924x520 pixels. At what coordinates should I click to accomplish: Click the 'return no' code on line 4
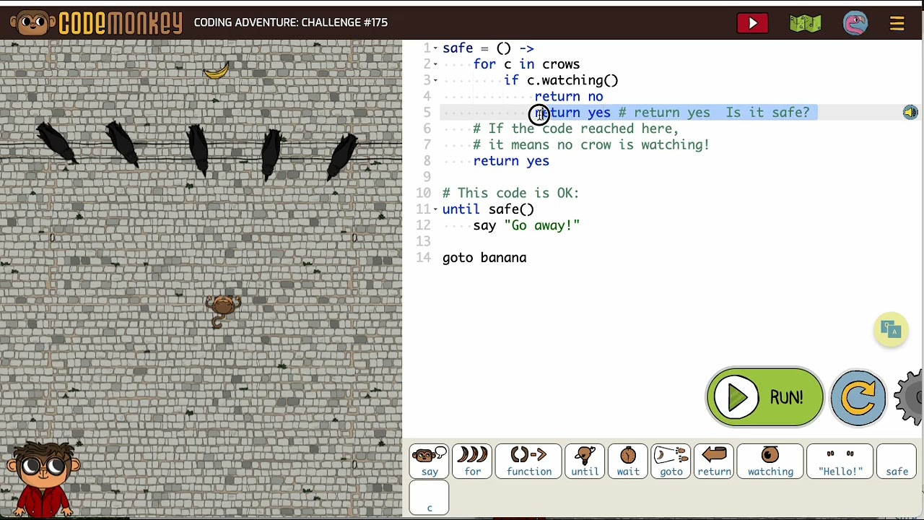point(569,97)
